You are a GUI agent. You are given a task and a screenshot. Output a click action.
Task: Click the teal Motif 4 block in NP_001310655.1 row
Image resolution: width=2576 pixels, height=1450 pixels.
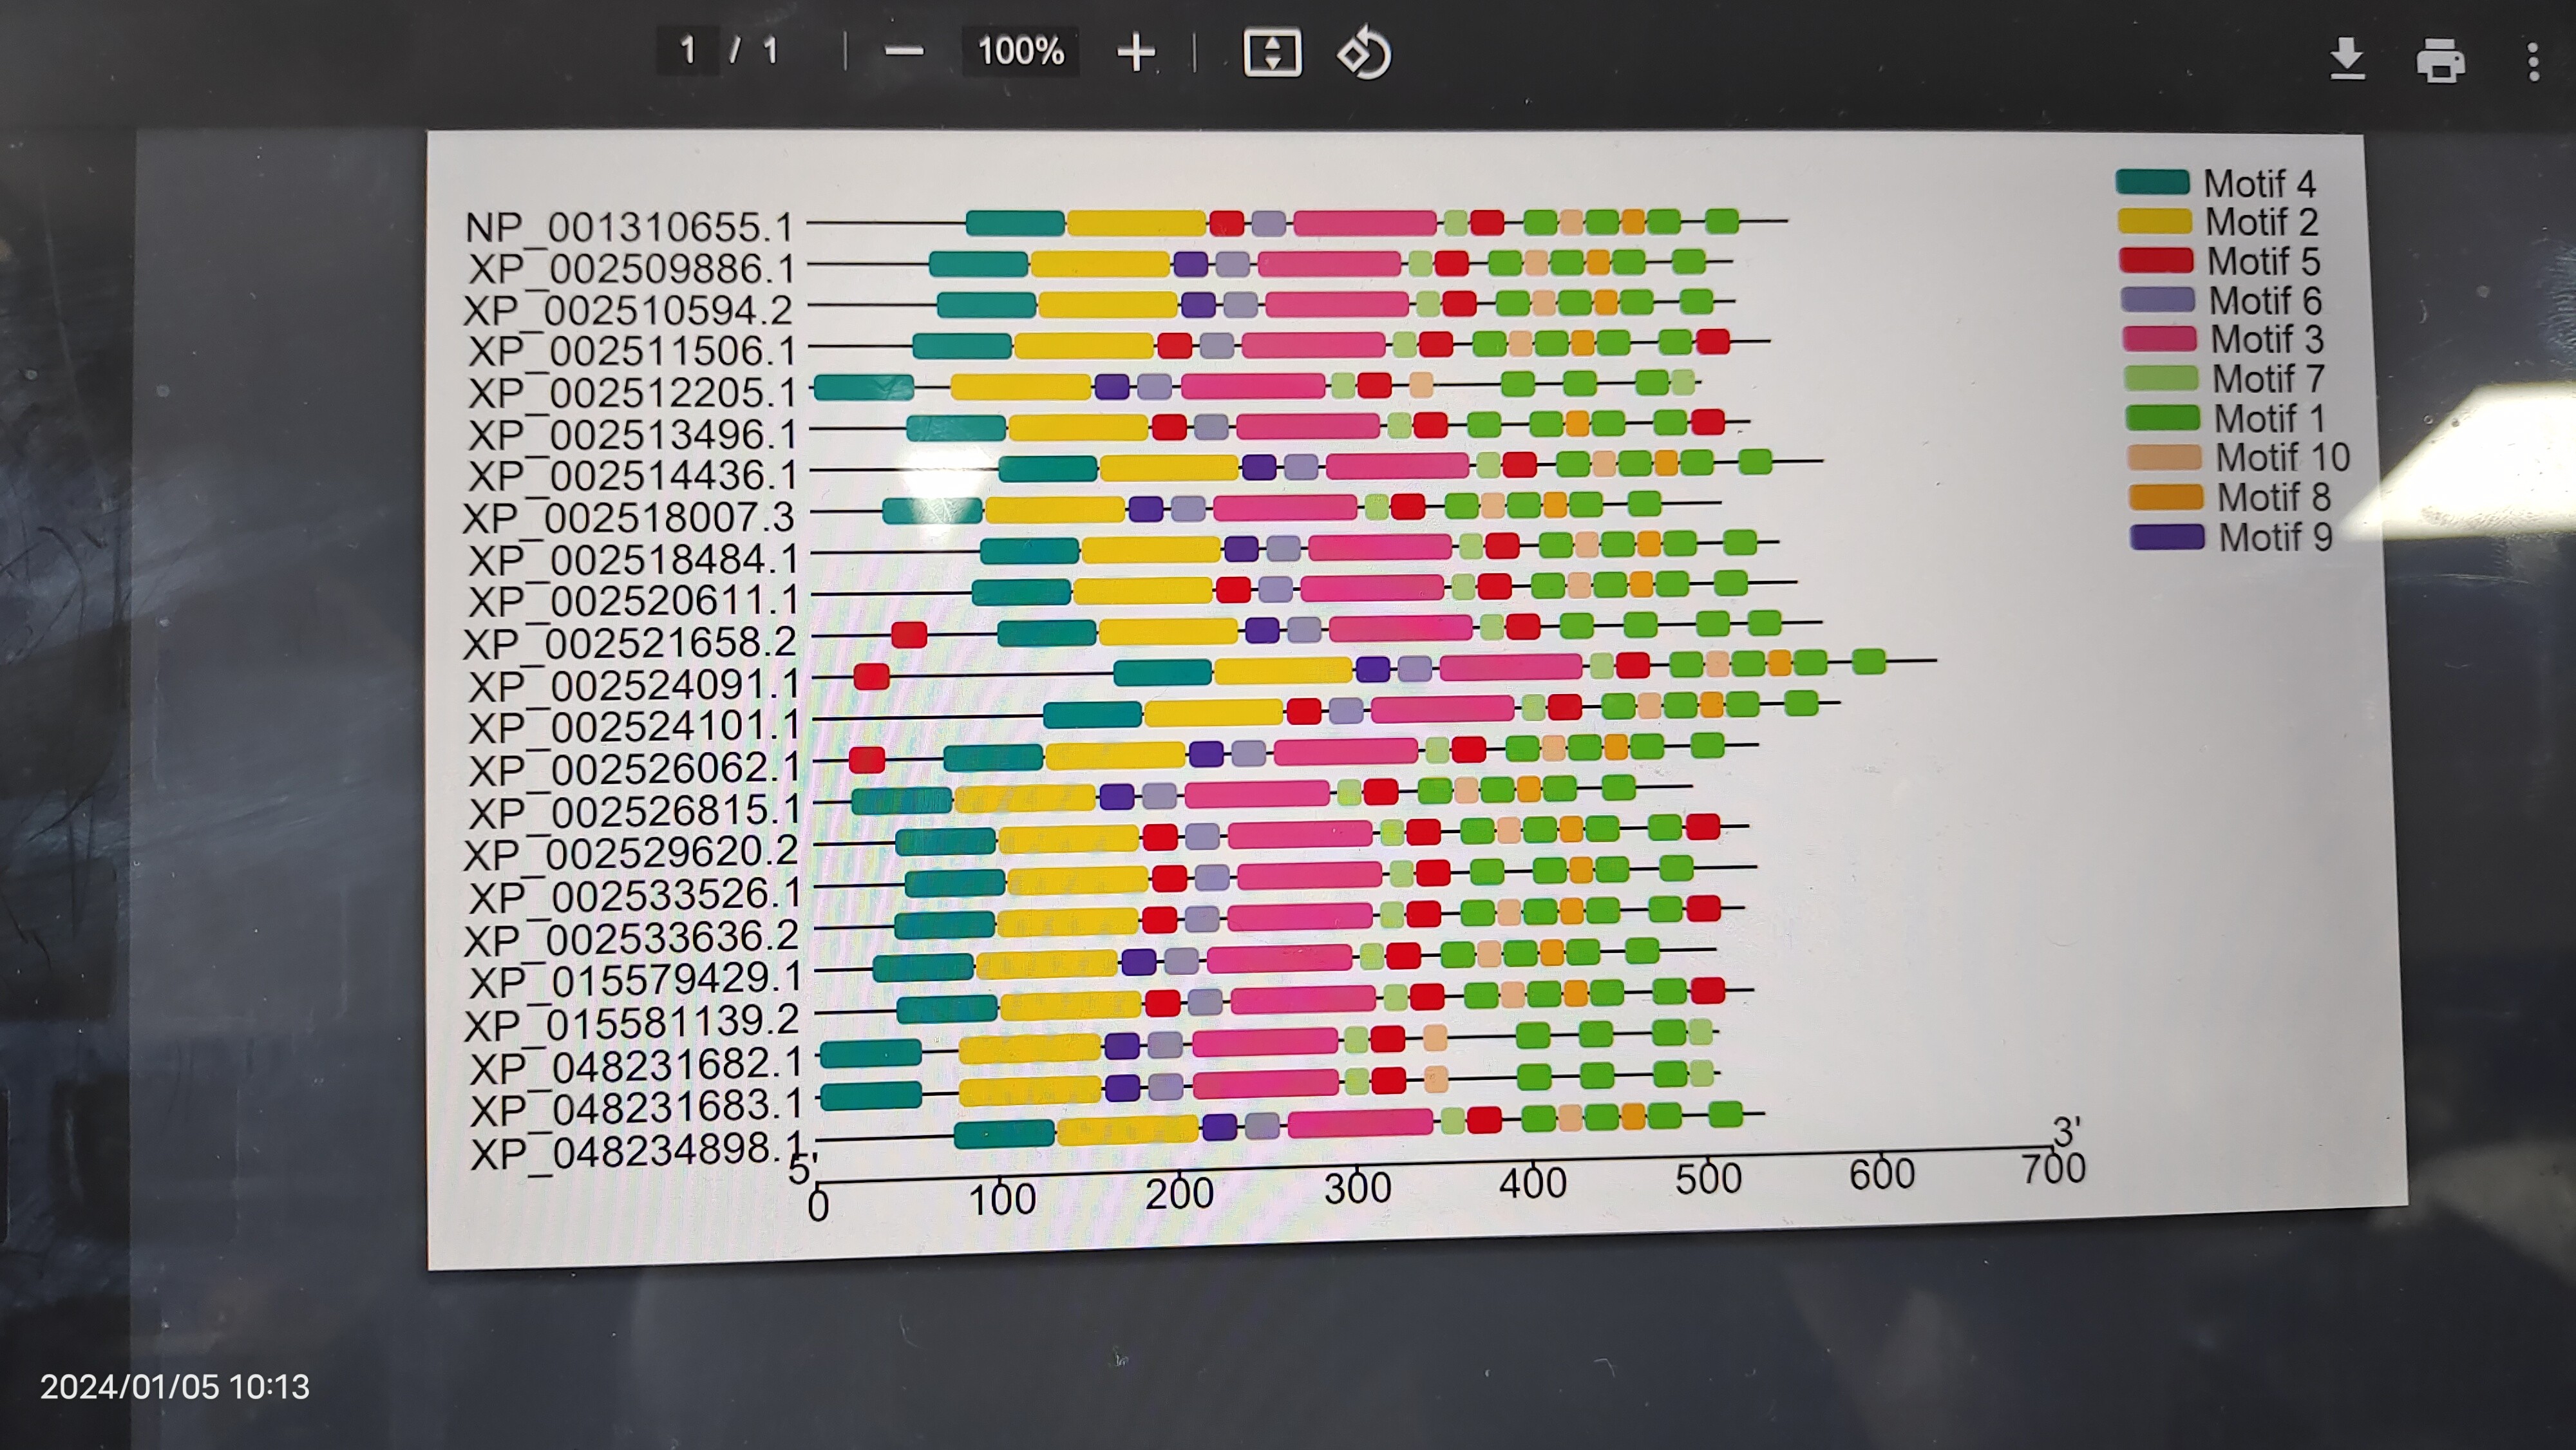coord(1015,223)
